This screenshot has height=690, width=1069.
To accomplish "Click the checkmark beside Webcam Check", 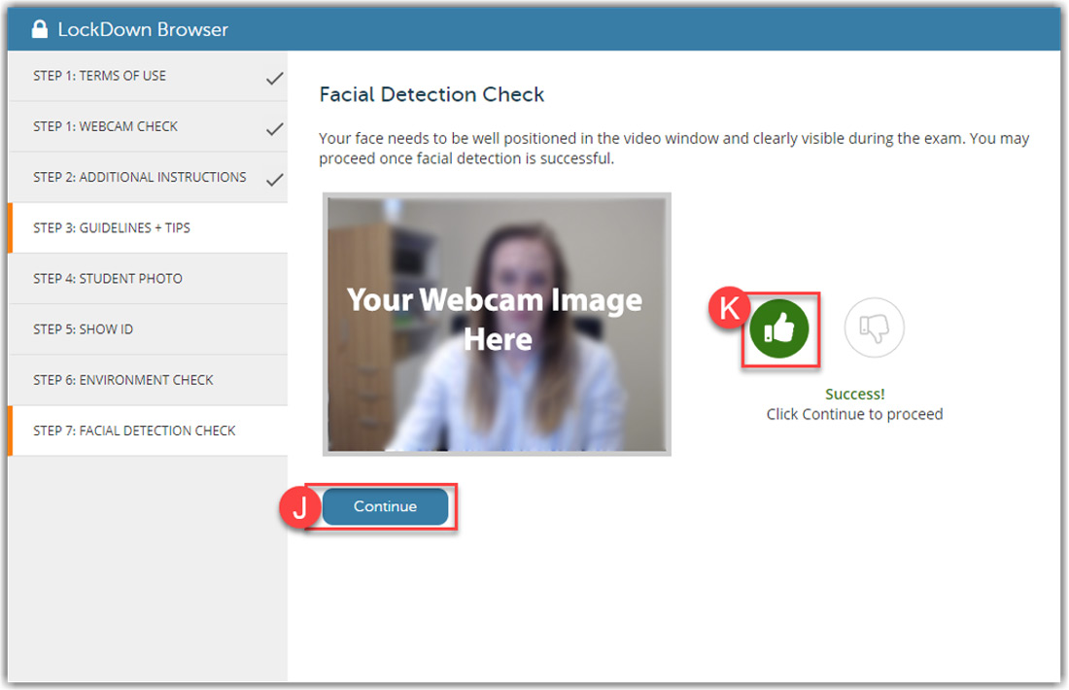I will click(x=275, y=128).
